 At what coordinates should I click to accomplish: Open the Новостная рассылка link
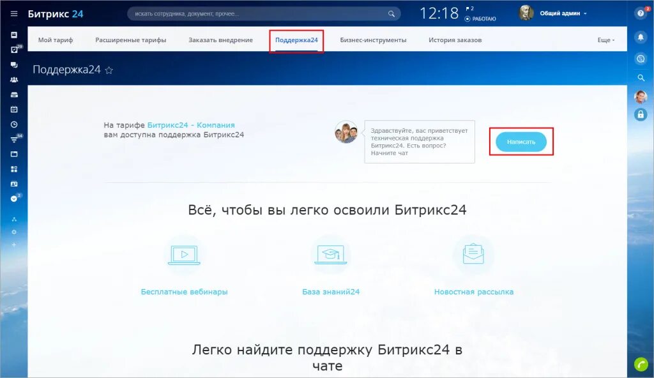pos(473,292)
